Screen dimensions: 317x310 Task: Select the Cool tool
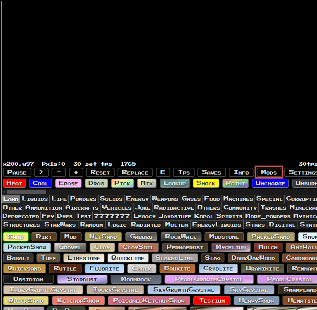pos(40,183)
